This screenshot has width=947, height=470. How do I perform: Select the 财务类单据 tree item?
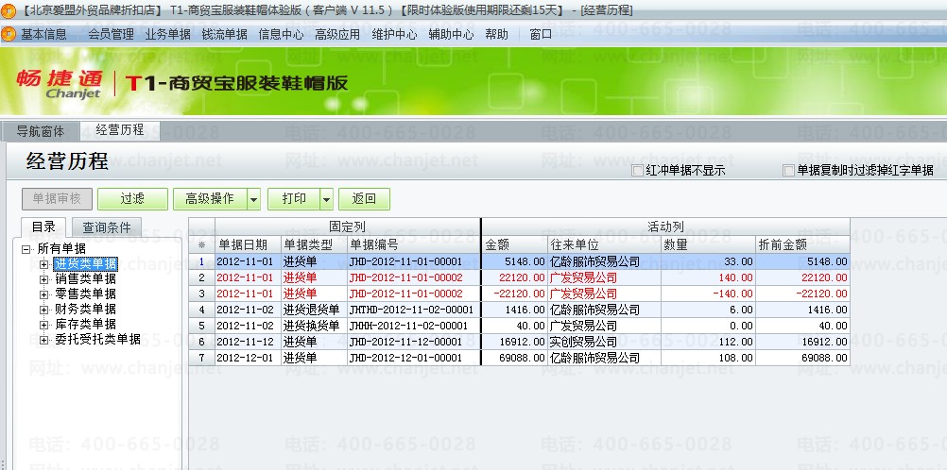pos(85,309)
